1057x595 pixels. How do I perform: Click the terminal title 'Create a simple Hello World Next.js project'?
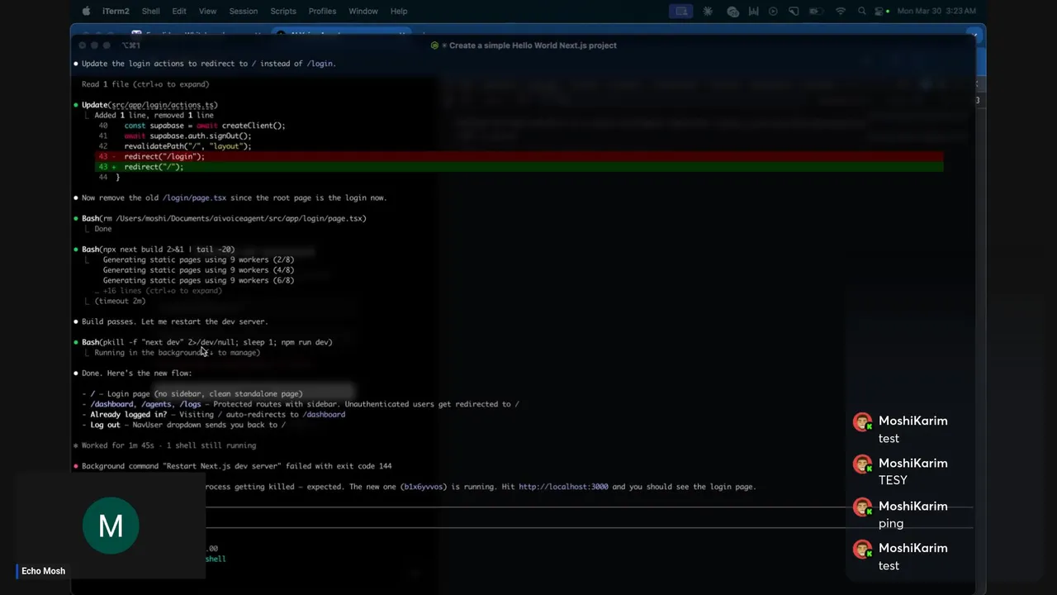pyautogui.click(x=533, y=45)
